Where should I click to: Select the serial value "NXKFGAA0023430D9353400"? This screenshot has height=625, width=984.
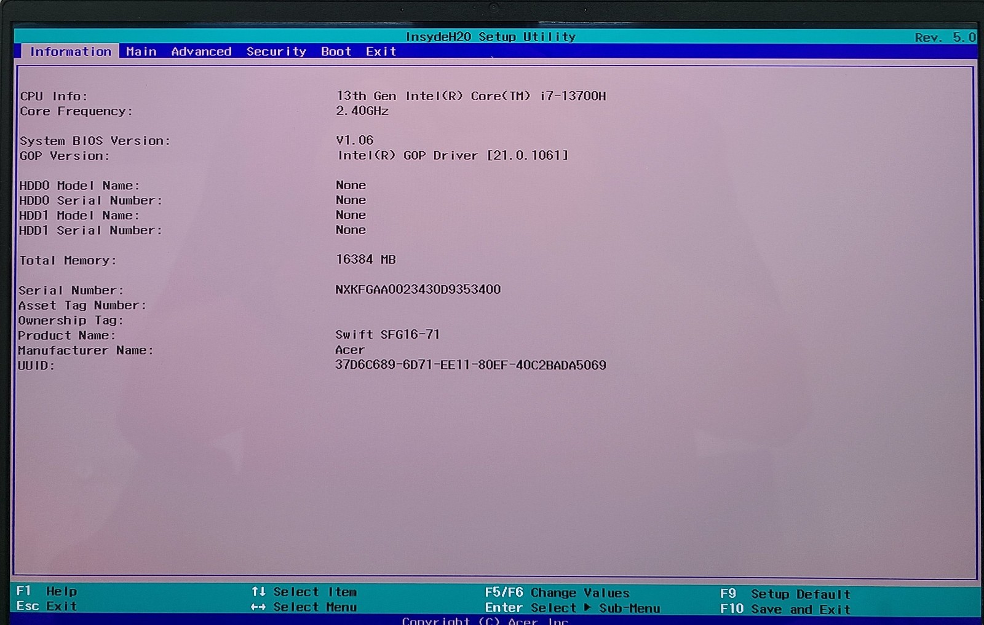point(418,289)
